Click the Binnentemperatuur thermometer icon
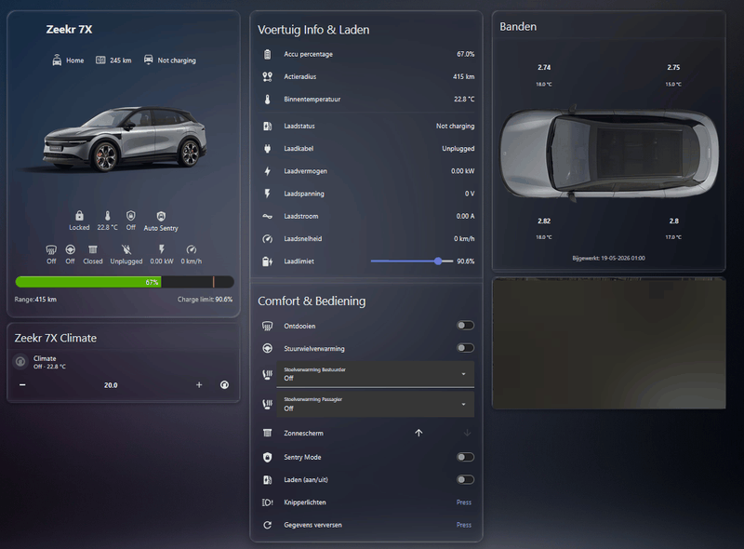 (268, 100)
